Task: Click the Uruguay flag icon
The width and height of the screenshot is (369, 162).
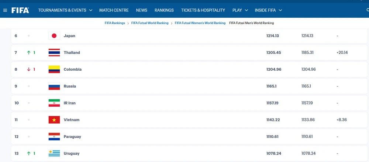Action: point(54,153)
